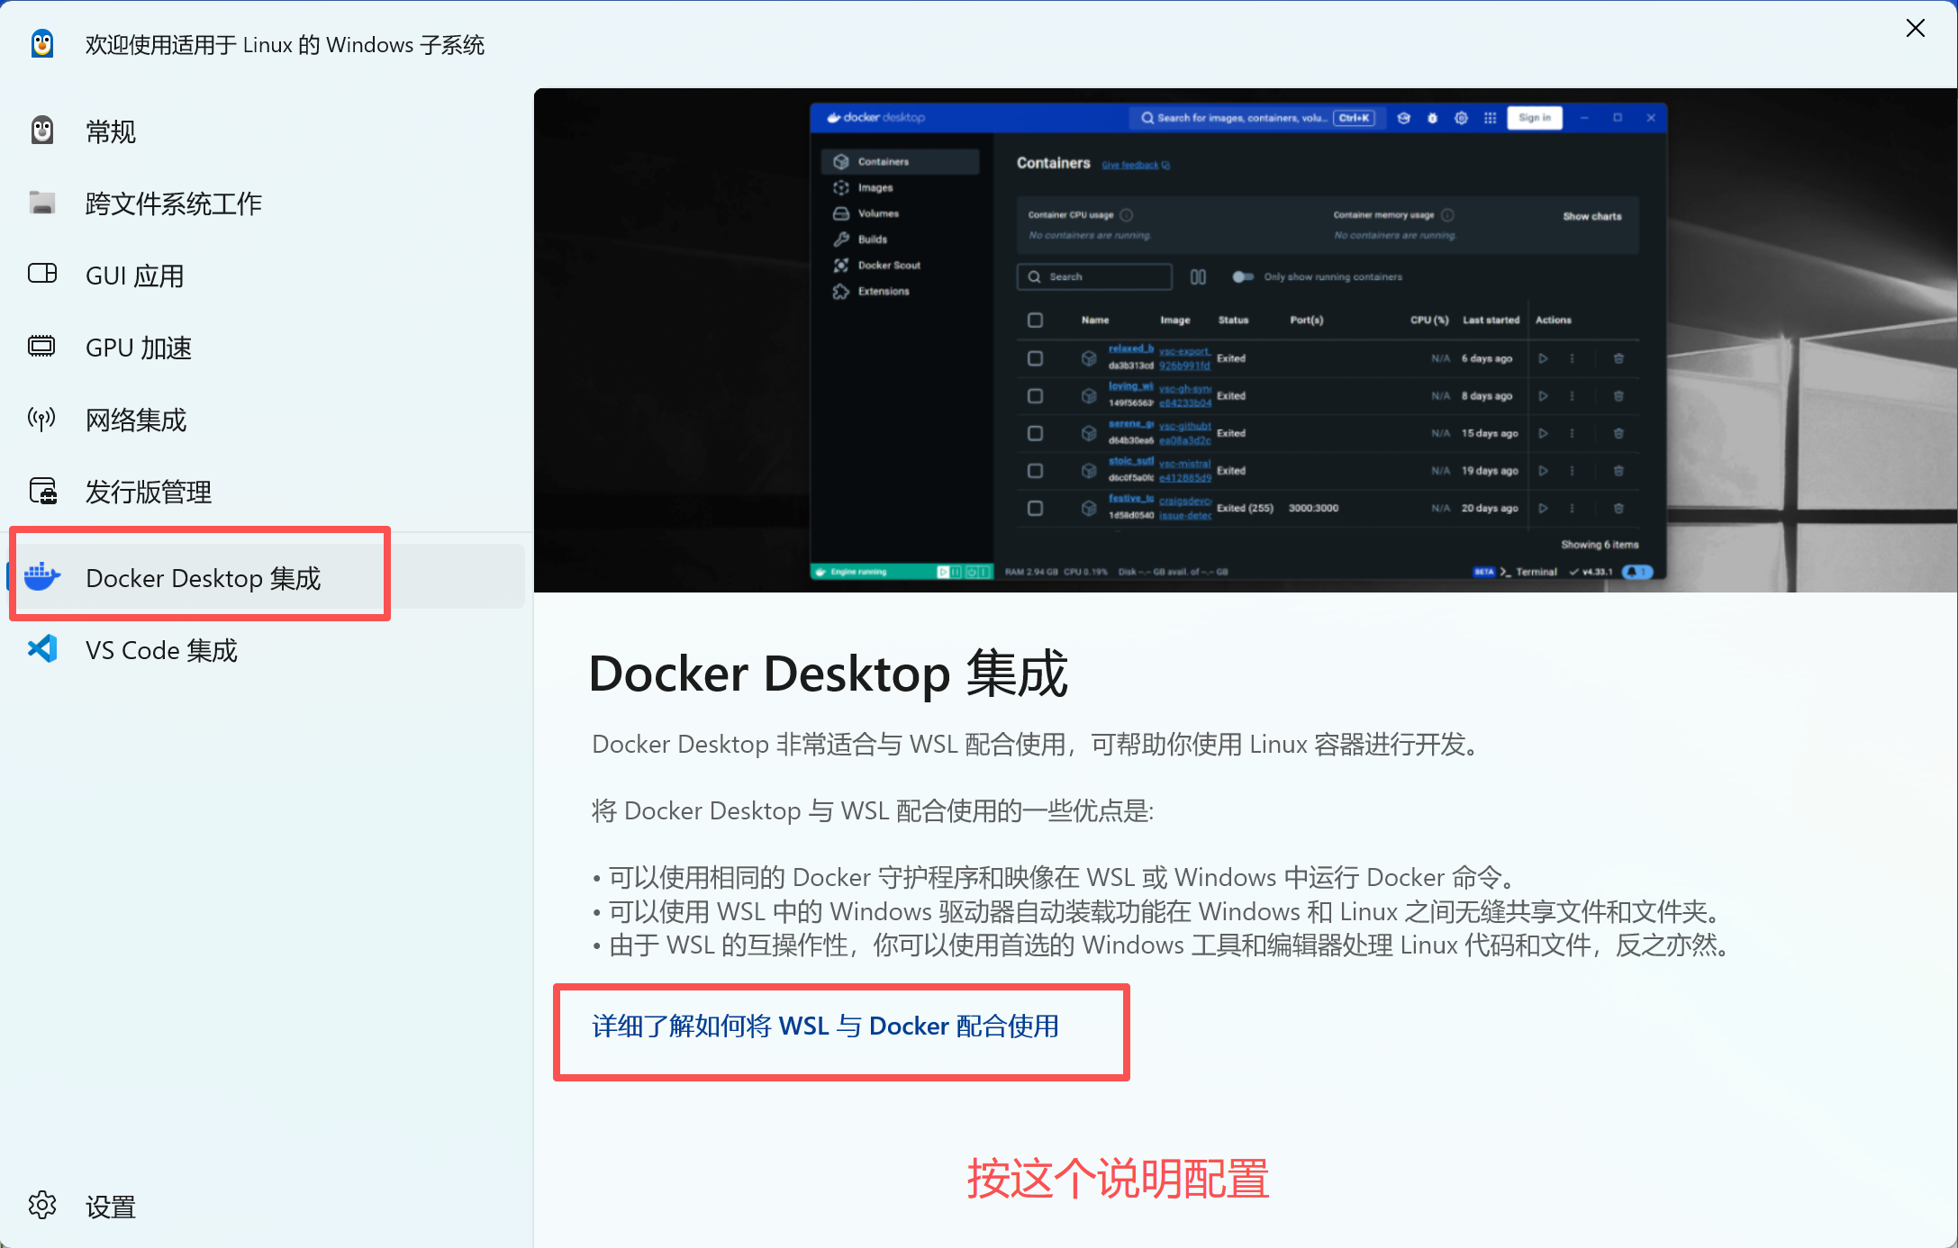Go to GPU 加速 page

(139, 348)
